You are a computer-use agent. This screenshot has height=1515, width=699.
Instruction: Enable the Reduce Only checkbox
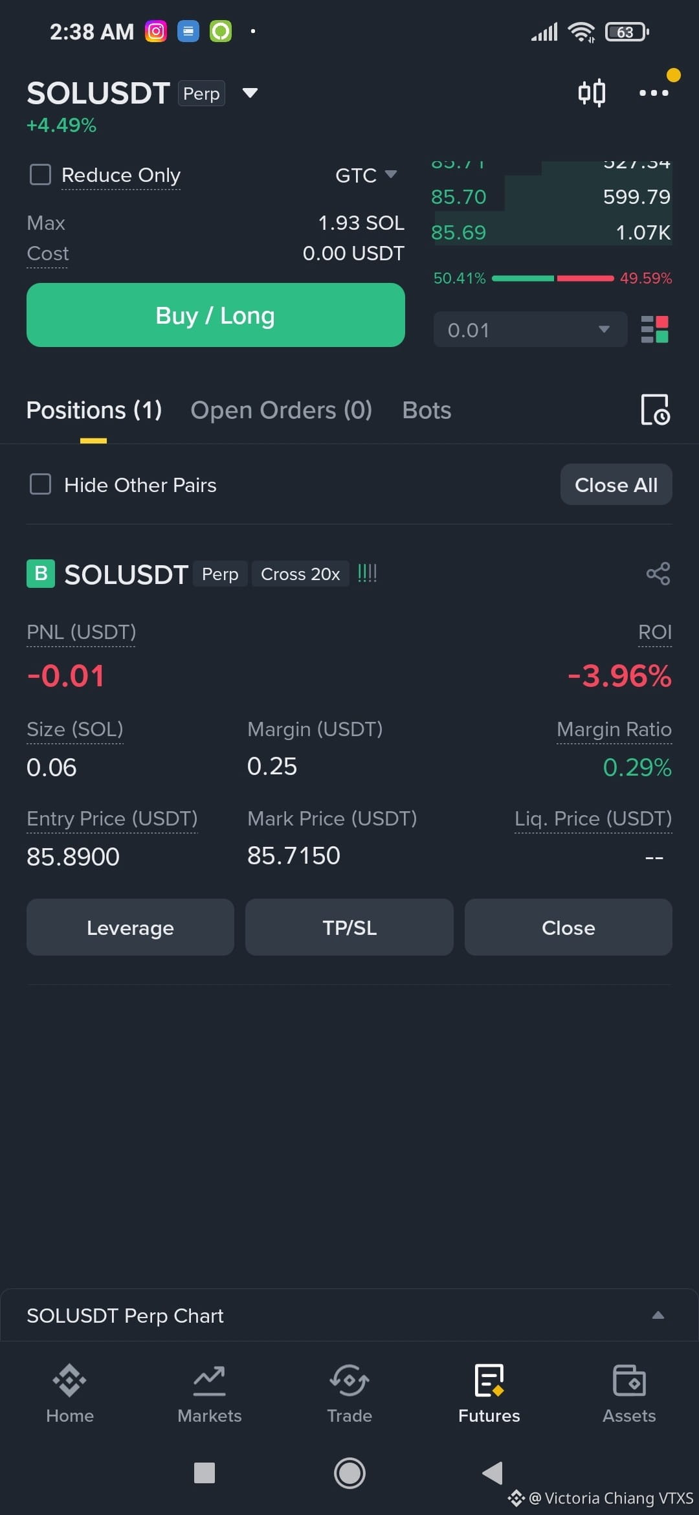tap(41, 174)
